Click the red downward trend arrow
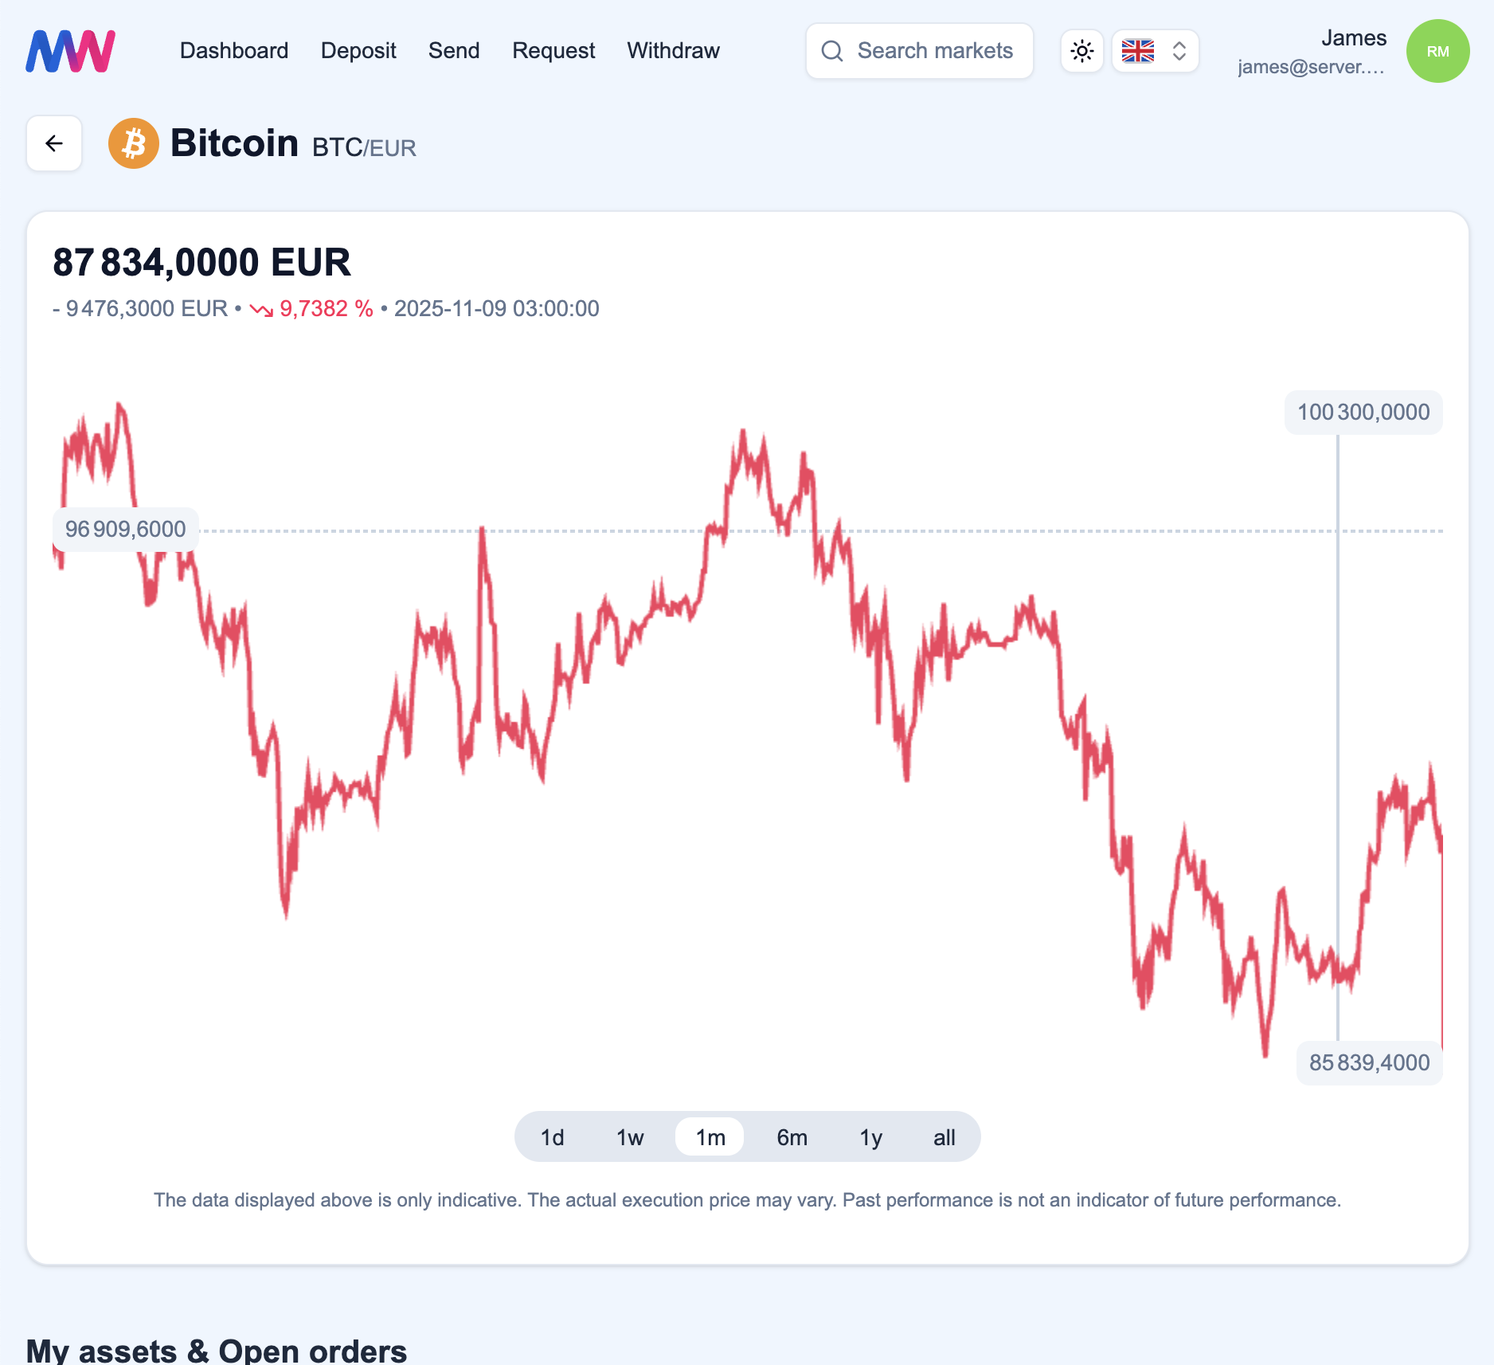1494x1365 pixels. pyautogui.click(x=261, y=309)
